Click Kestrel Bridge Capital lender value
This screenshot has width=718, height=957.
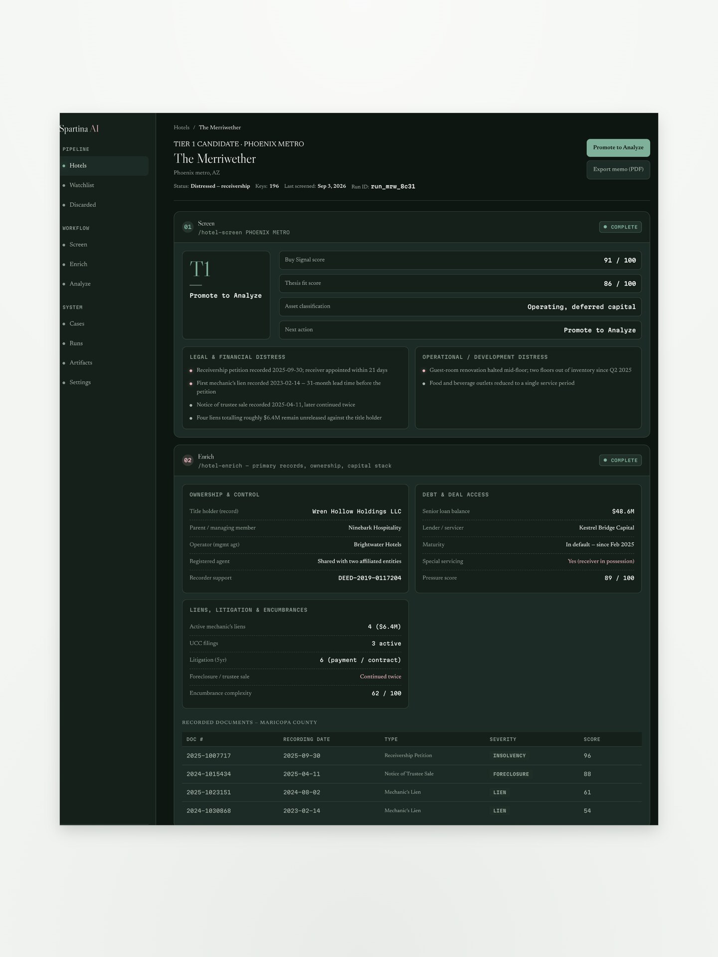tap(606, 528)
